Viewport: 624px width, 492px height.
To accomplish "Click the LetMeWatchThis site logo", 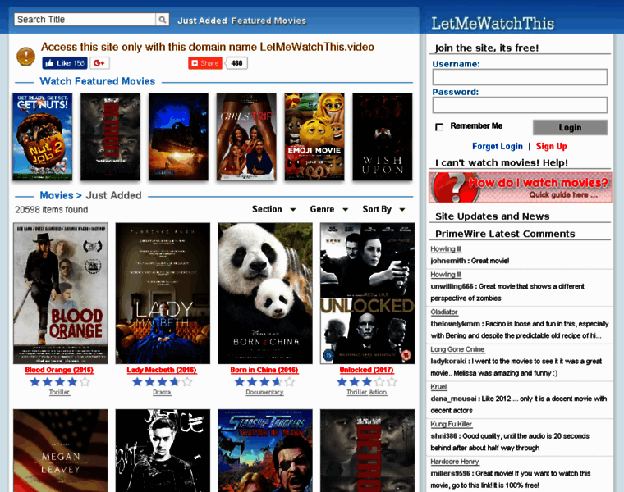I will 493,24.
